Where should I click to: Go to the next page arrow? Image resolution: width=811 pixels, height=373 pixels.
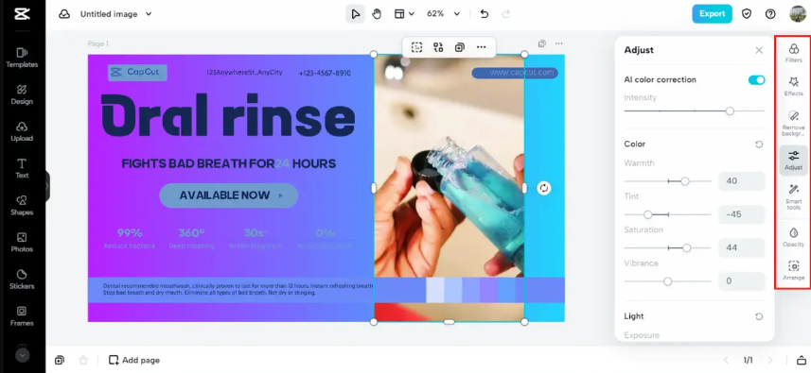click(770, 360)
